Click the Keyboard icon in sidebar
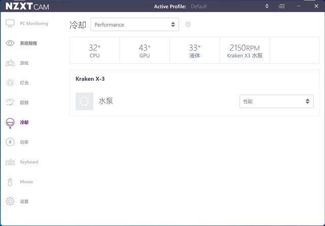Image resolution: width=325 pixels, height=226 pixels. (10, 162)
